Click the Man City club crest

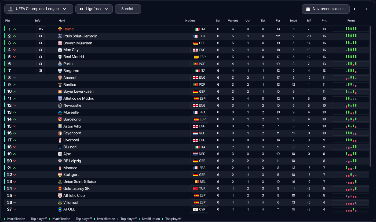[x=60, y=50]
